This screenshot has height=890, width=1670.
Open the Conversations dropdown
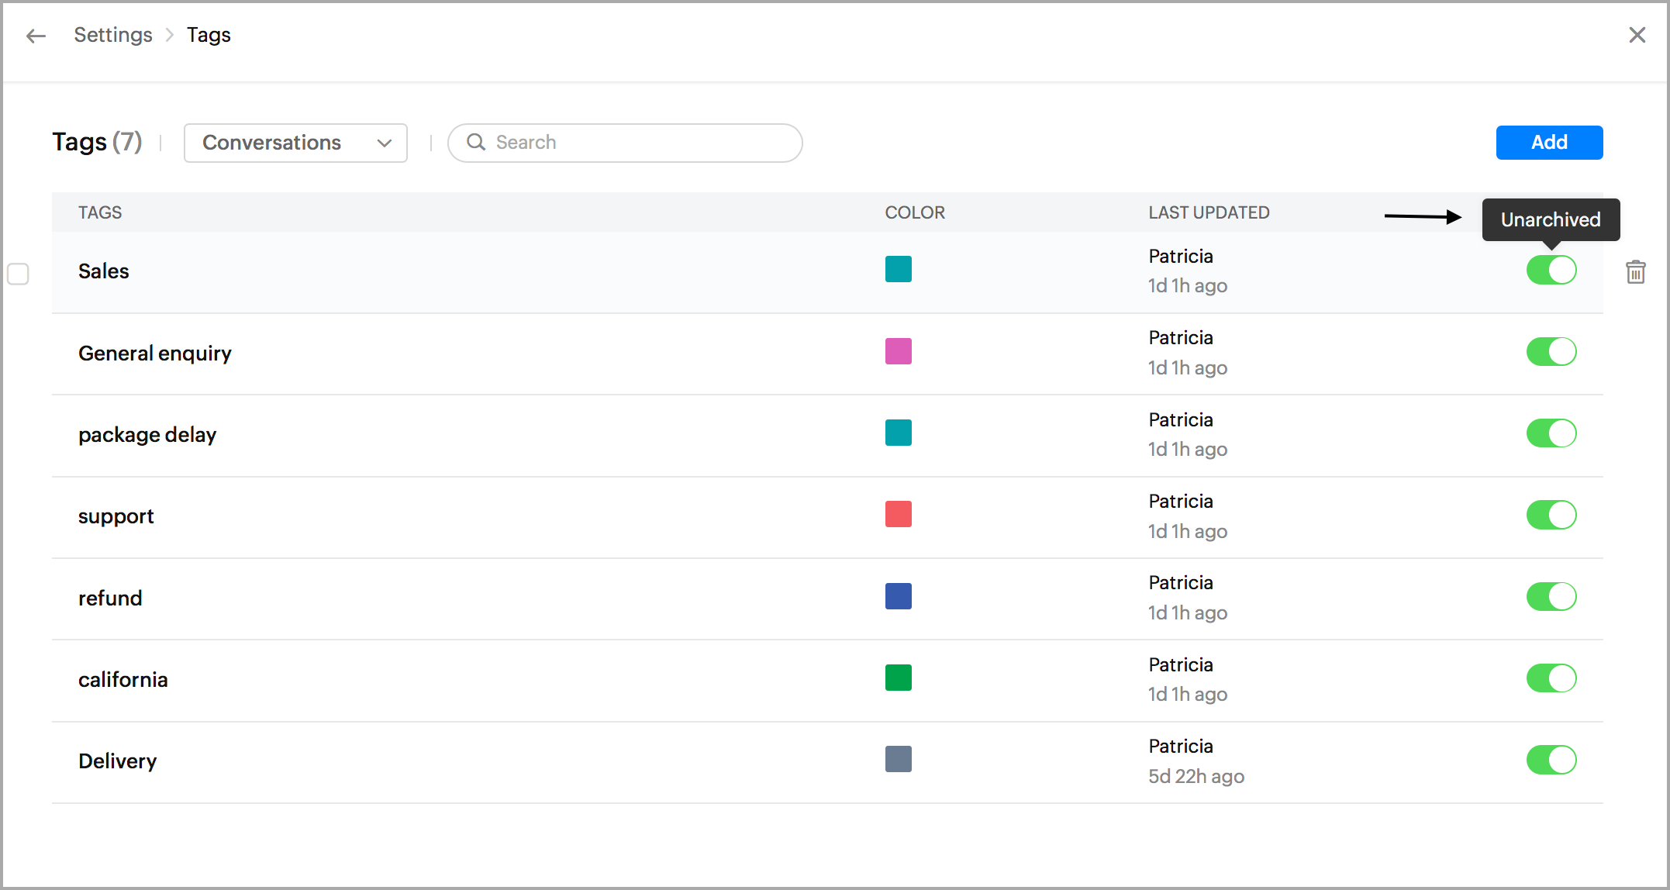pos(295,143)
